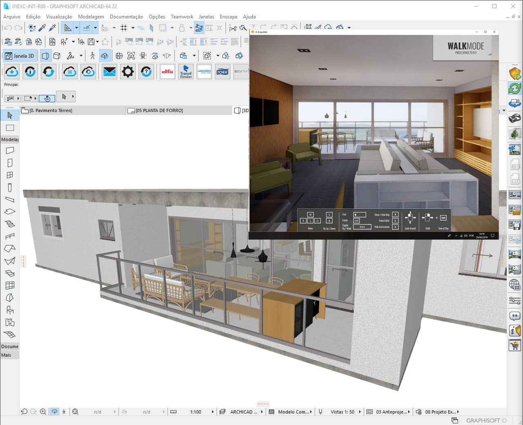Viewport: 523px width, 425px height.
Task: Toggle perspective view next to Janela 3D
Action: [x=45, y=55]
